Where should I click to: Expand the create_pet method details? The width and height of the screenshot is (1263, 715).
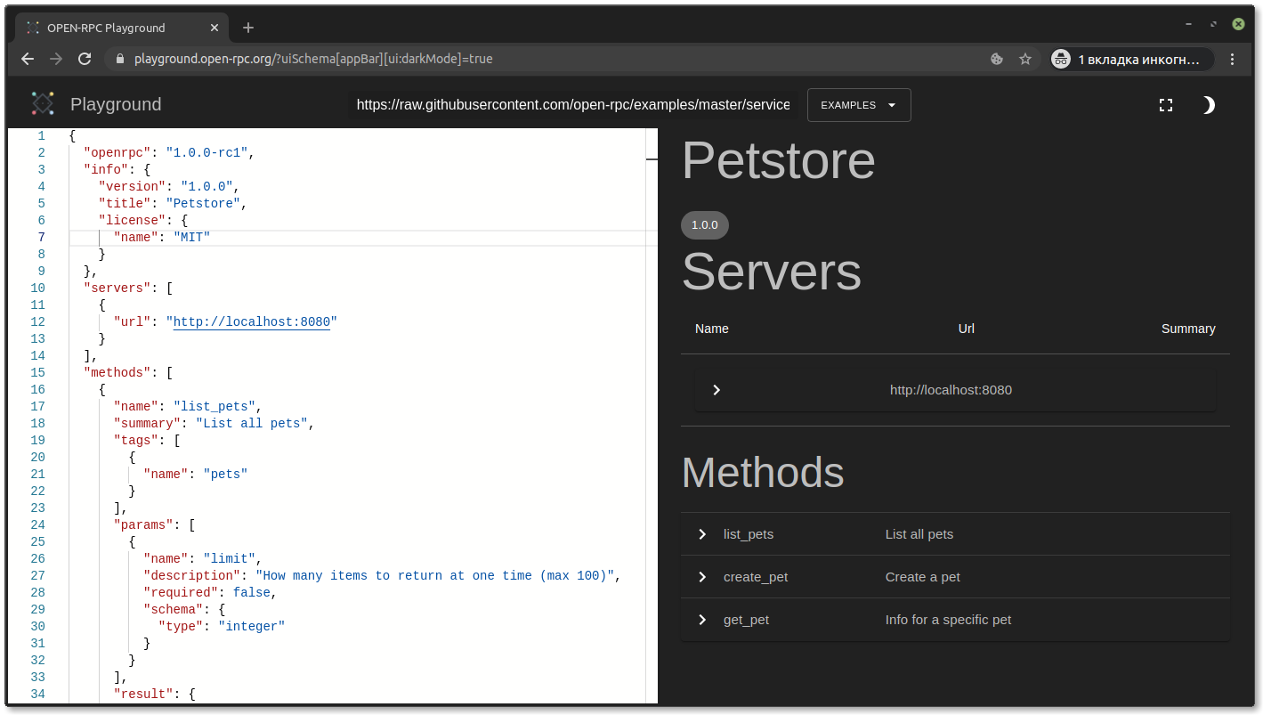coord(702,577)
